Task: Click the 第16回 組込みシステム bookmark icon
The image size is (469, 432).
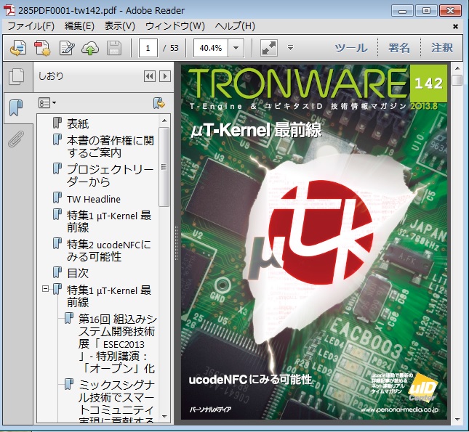Action: tap(68, 319)
